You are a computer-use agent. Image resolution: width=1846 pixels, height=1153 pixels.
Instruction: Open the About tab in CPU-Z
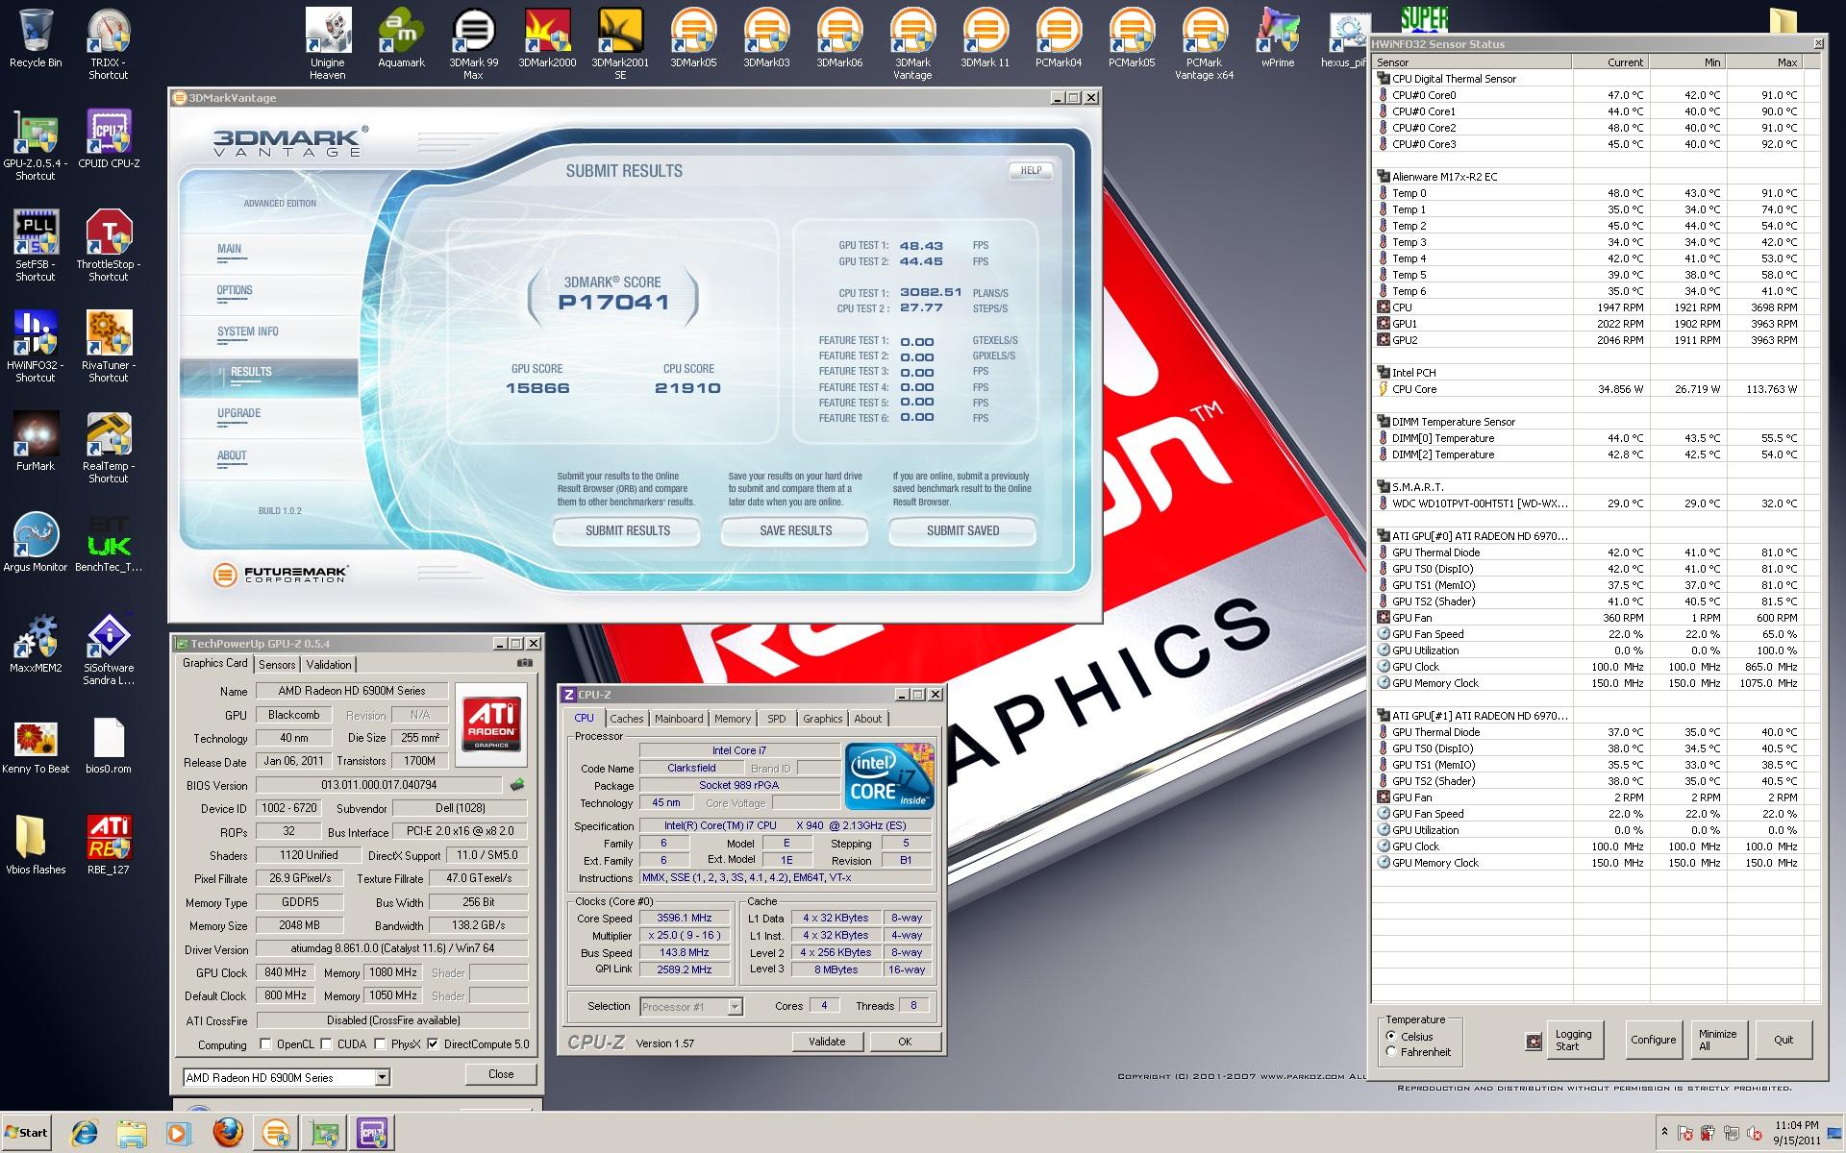(x=868, y=719)
